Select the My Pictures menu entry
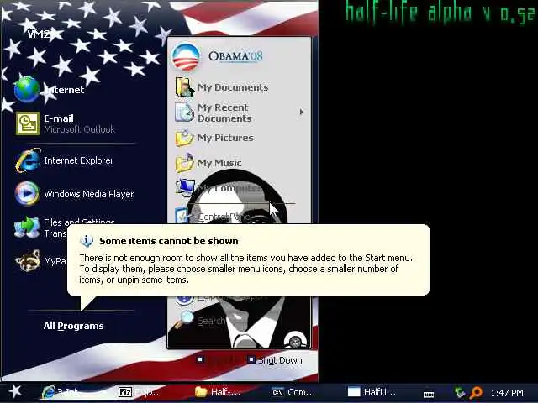Viewport: 538px width, 403px height. 225,138
